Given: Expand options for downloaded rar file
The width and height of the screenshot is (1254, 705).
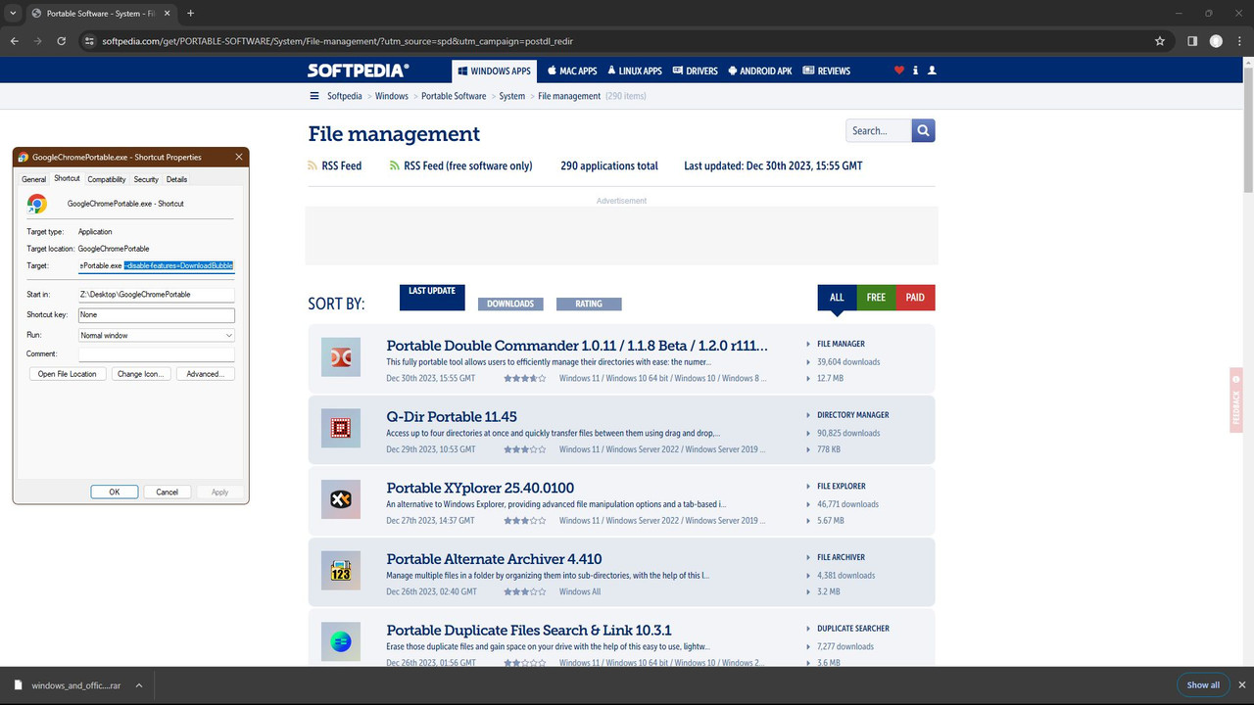Looking at the screenshot, I should click(139, 685).
